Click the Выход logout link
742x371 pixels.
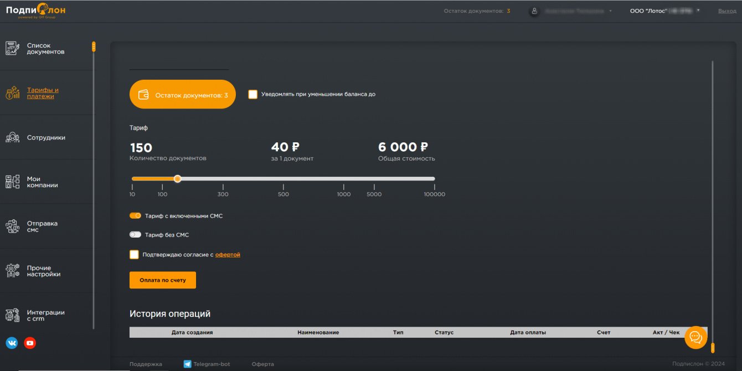pyautogui.click(x=727, y=11)
